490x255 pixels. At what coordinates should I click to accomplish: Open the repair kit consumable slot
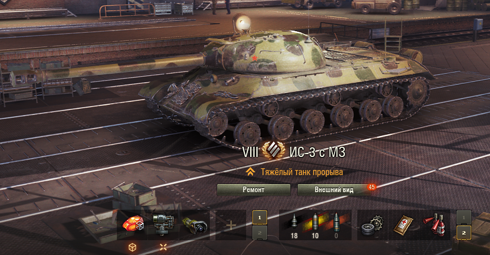(373, 225)
